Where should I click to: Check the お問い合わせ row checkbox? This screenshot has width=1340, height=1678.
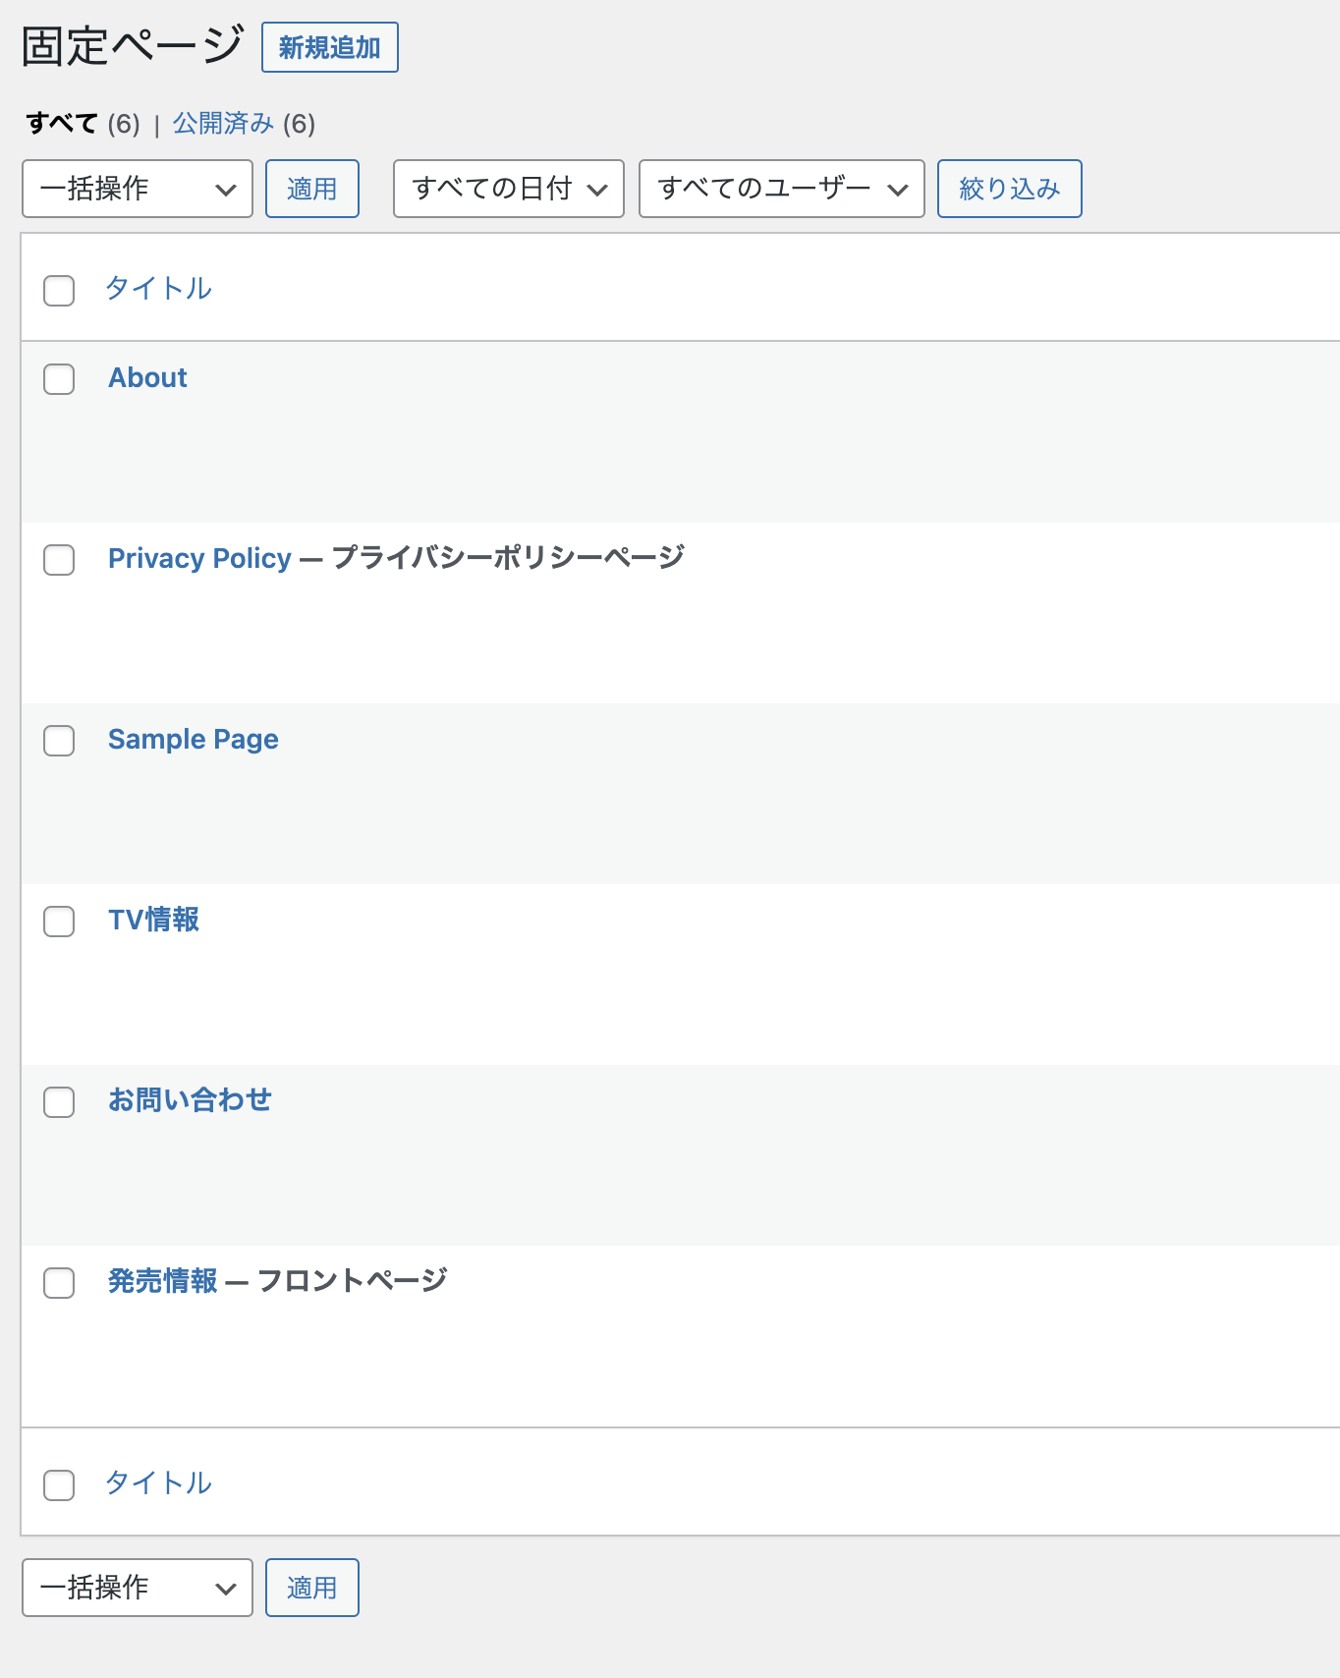coord(59,1102)
